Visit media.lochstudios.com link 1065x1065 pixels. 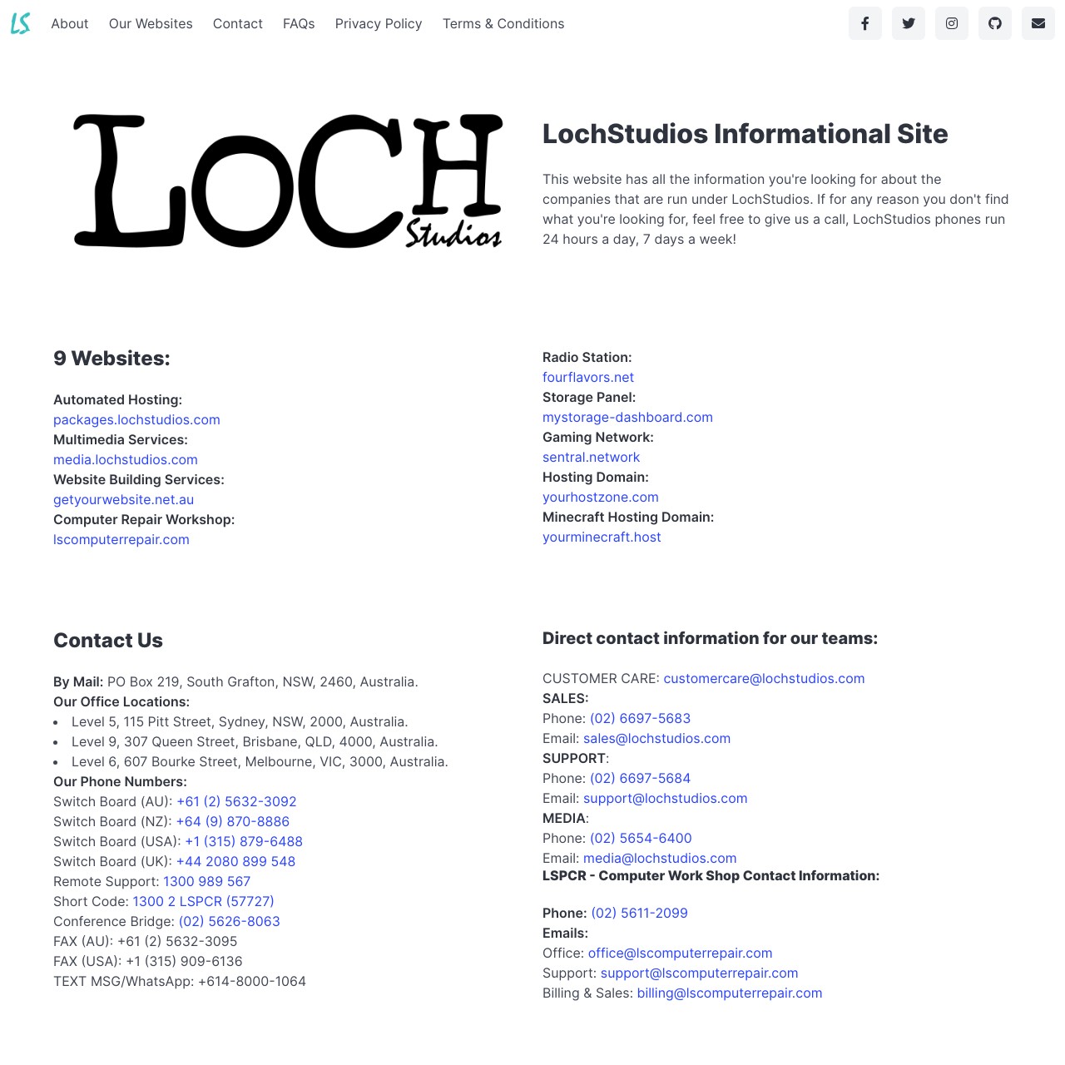point(126,459)
